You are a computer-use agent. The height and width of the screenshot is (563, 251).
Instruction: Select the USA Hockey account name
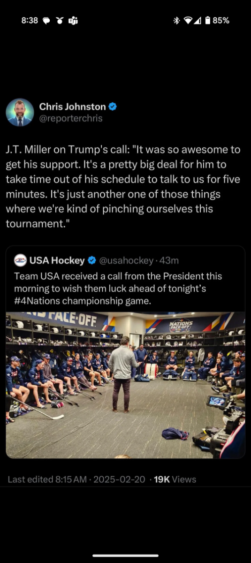pyautogui.click(x=57, y=260)
